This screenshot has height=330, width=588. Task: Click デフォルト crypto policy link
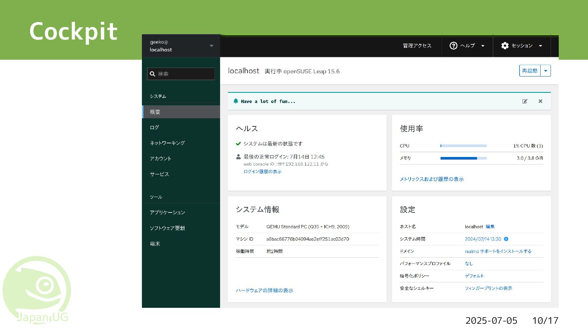point(474,276)
